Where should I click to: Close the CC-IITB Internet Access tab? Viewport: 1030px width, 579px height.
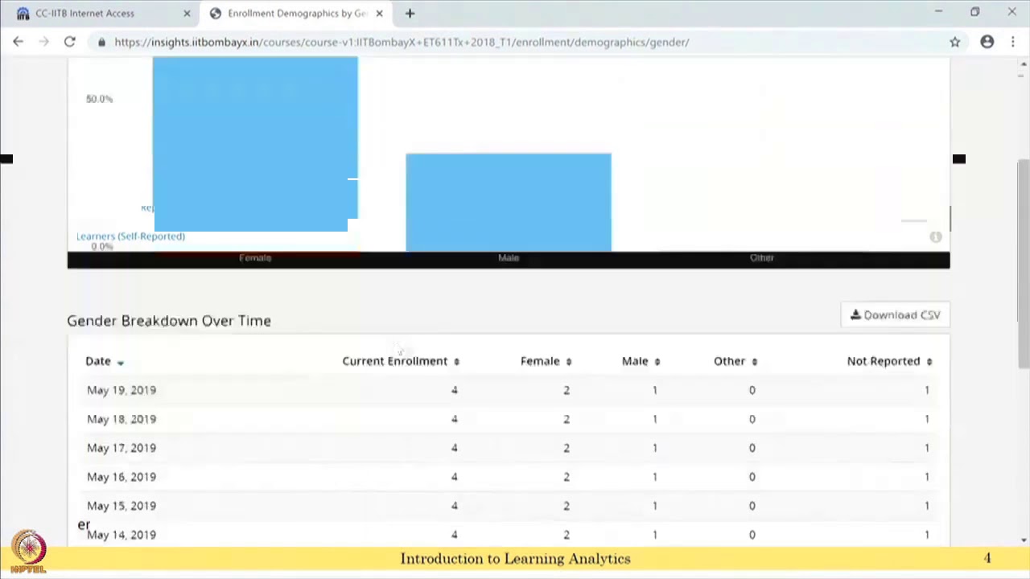(x=187, y=13)
